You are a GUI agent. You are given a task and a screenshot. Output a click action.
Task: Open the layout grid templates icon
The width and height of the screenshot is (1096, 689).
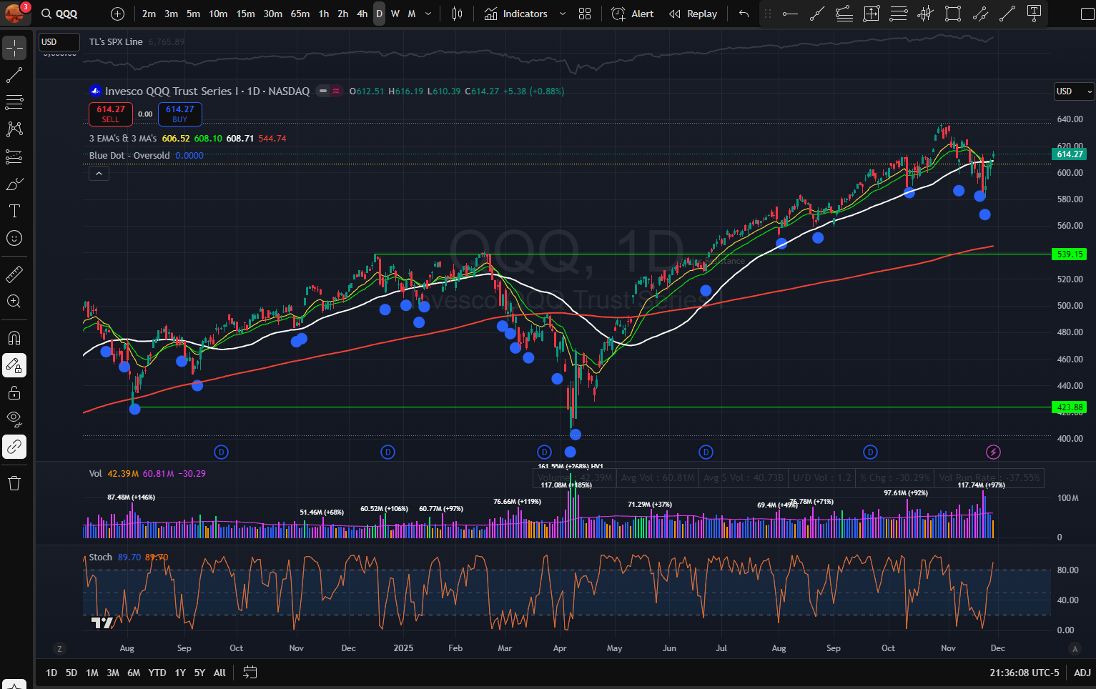[x=585, y=14]
